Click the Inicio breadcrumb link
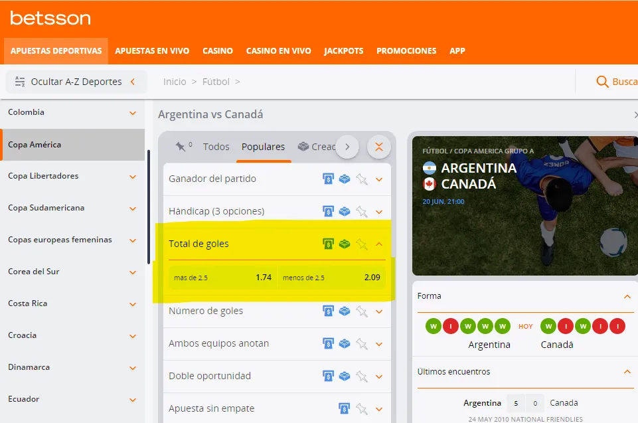The image size is (638, 423). pyautogui.click(x=175, y=82)
